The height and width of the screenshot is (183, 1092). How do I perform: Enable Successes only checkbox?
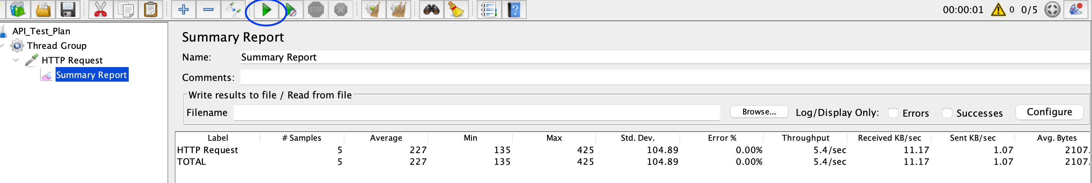(x=946, y=113)
